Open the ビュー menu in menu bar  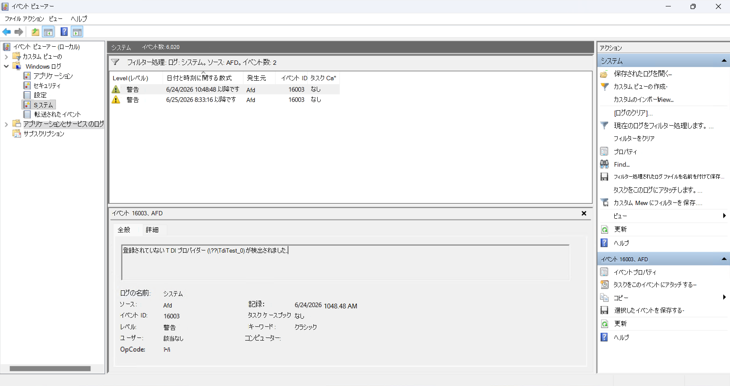point(56,19)
